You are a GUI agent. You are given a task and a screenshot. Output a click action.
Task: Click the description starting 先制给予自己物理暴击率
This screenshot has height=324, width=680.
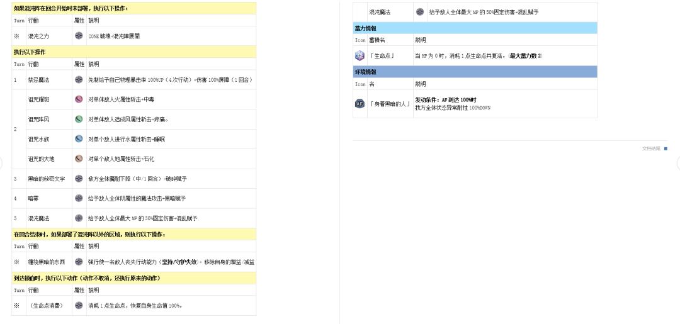point(170,80)
